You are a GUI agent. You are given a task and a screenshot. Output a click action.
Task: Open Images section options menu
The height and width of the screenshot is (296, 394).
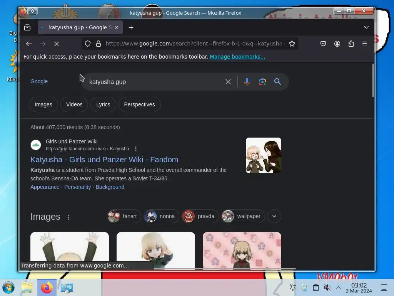click(x=68, y=217)
